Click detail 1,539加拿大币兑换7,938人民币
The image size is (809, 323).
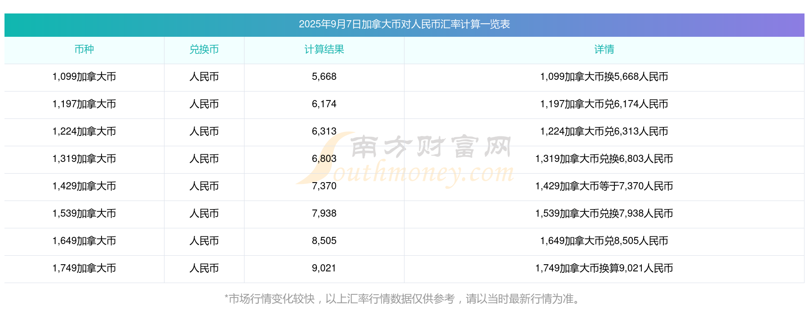coord(604,214)
